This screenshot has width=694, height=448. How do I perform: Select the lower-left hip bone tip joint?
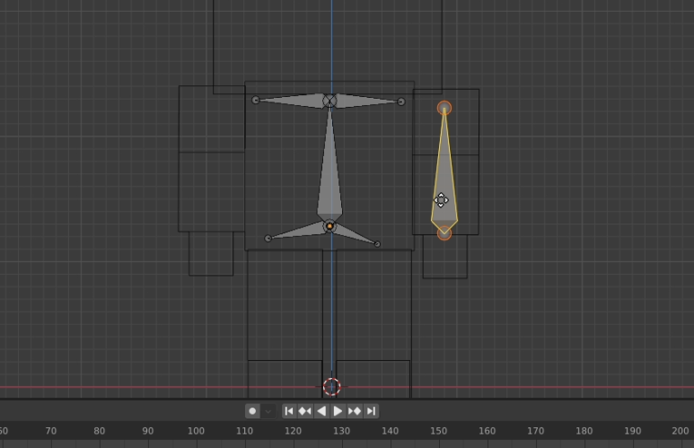pos(268,239)
